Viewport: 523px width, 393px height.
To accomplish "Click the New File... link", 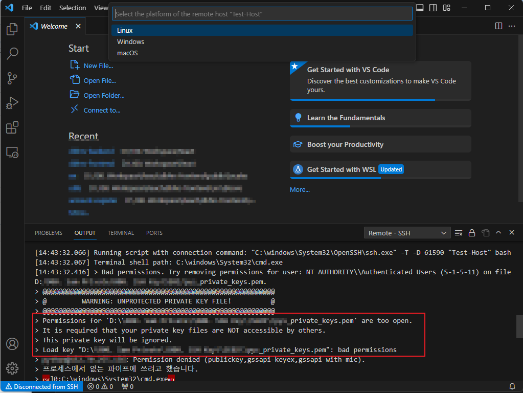I will 98,66.
